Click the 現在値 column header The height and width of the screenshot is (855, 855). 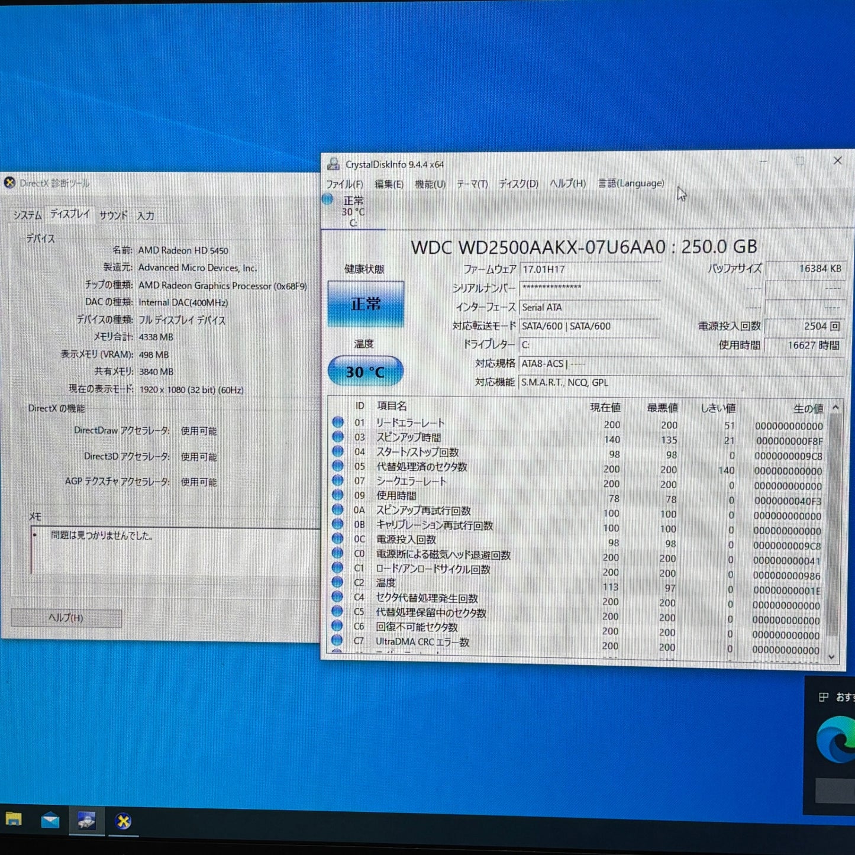(605, 407)
